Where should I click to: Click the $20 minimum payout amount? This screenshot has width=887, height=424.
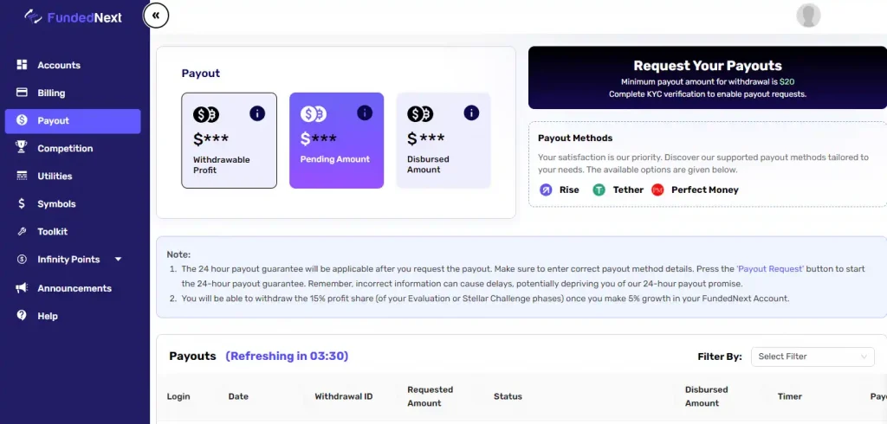[787, 82]
